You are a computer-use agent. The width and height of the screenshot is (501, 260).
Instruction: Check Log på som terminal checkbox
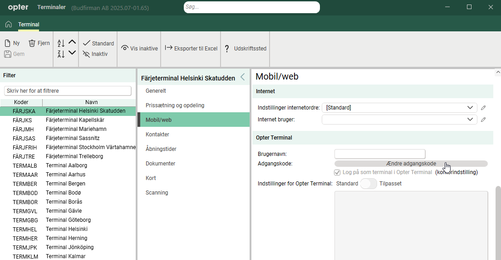337,172
